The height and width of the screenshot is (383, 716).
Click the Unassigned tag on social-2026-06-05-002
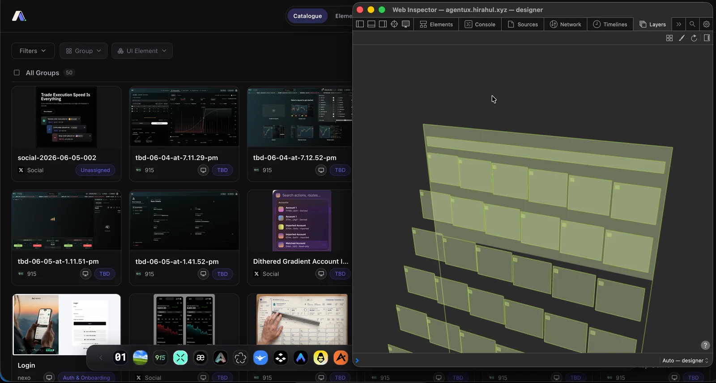point(95,170)
